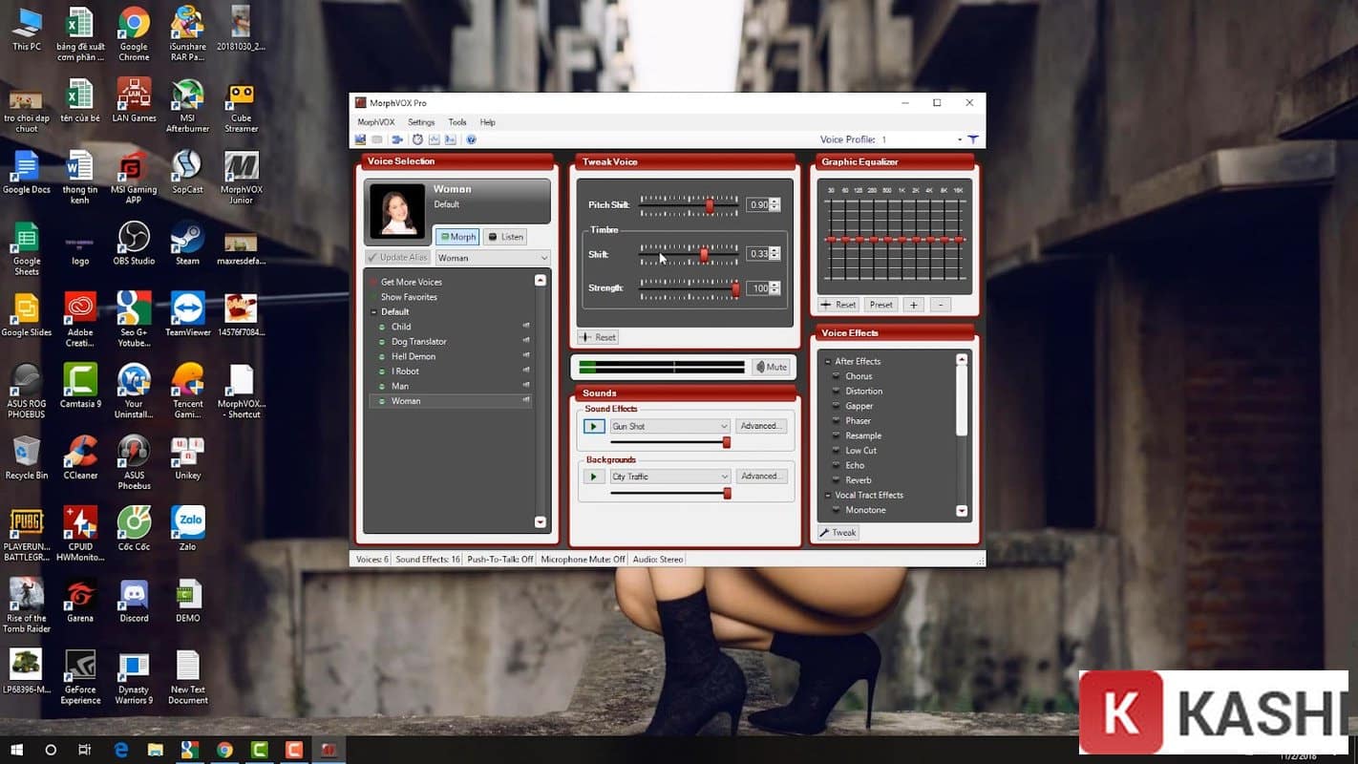
Task: Select the Hell Demon voice
Action: 413,356
